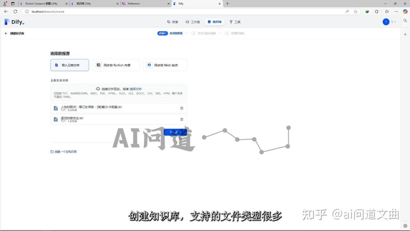Image resolution: width=410 pixels, height=231 pixels.
Task: Reload the page
Action: pyautogui.click(x=15, y=12)
